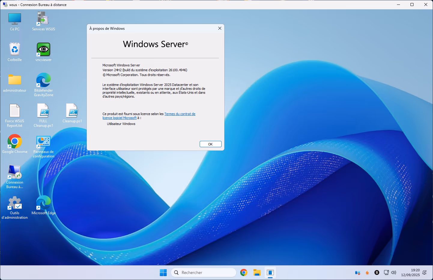Click the "À propos de Windows" dialog title
The width and height of the screenshot is (433, 280).
point(107,29)
